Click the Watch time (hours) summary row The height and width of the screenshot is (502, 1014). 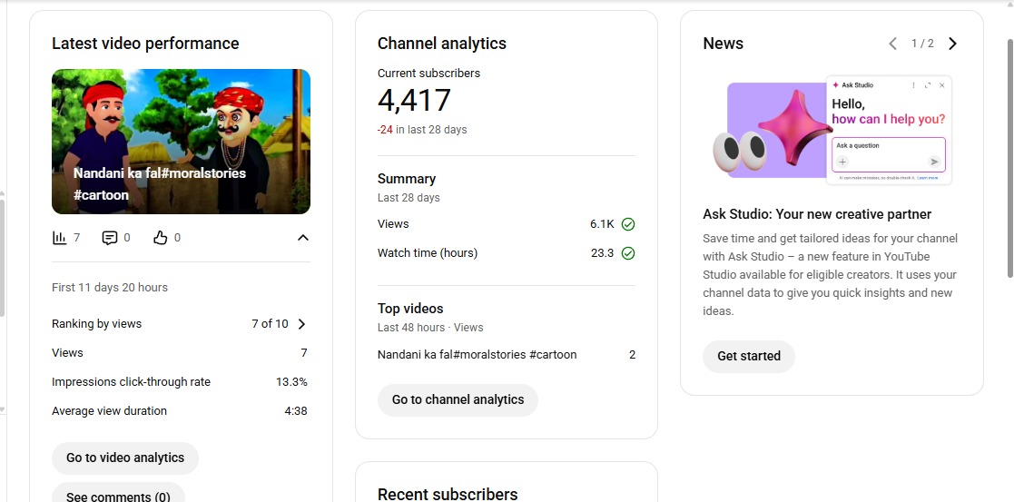pos(428,253)
